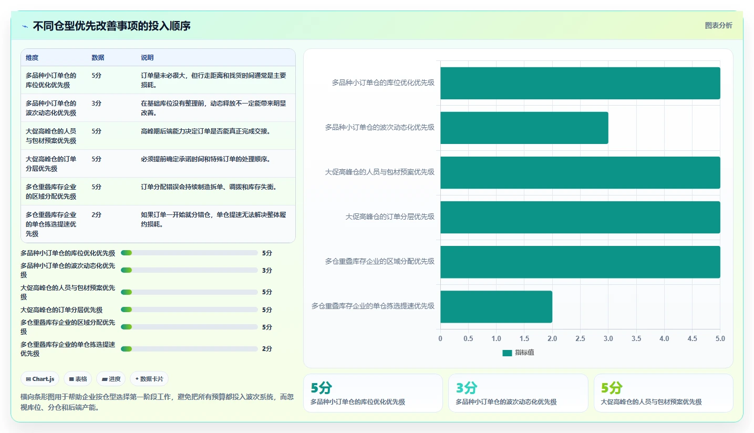Image resolution: width=754 pixels, height=433 pixels.
Task: Click the progress bar for 大促高峰仓的订单分层优先级
Action: 189,310
